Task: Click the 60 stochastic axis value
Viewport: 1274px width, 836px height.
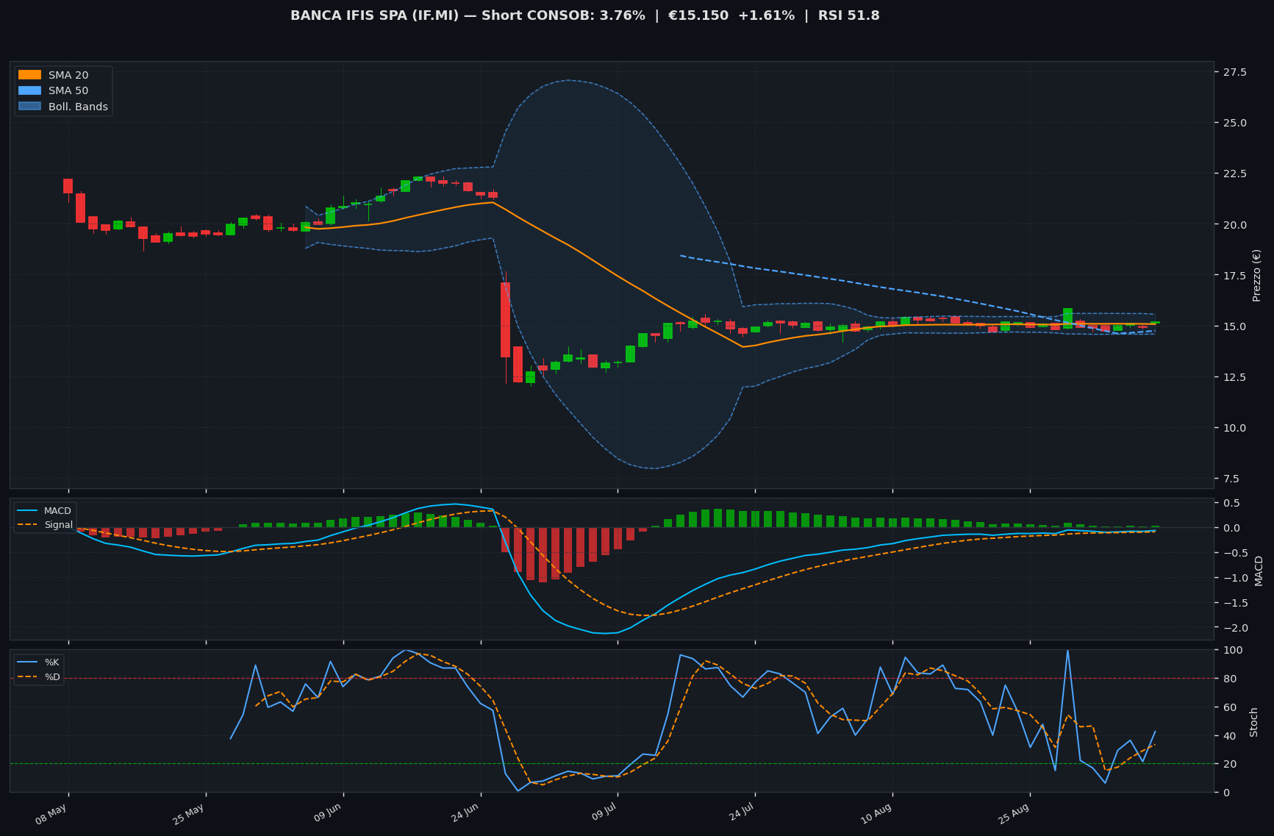Action: point(1228,707)
